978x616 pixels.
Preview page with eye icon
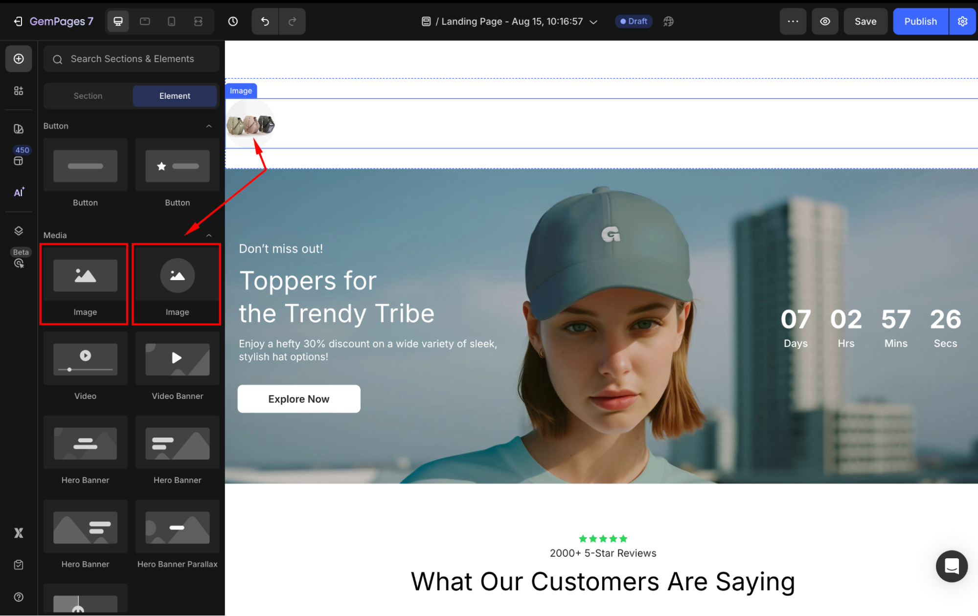(825, 22)
